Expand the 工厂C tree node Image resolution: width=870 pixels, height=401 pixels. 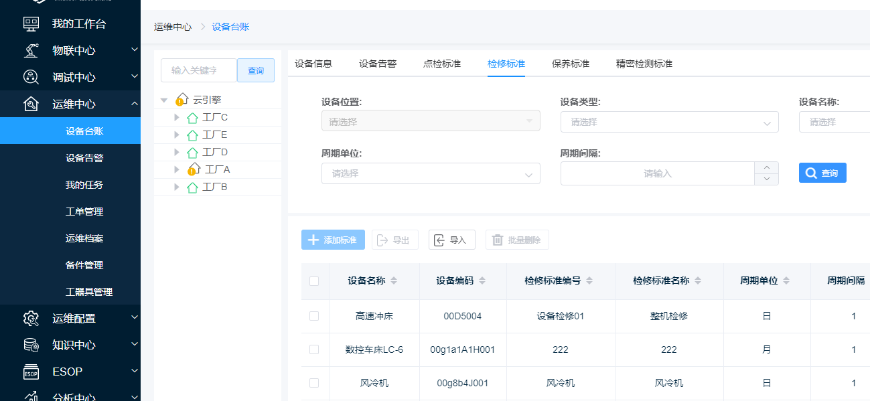(177, 118)
